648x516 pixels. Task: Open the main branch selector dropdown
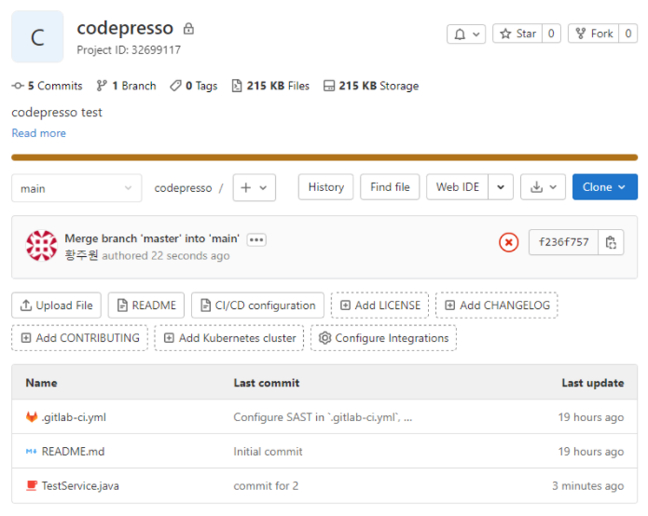(76, 188)
